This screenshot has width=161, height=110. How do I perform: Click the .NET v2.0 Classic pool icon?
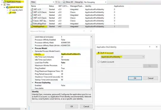click(32, 12)
